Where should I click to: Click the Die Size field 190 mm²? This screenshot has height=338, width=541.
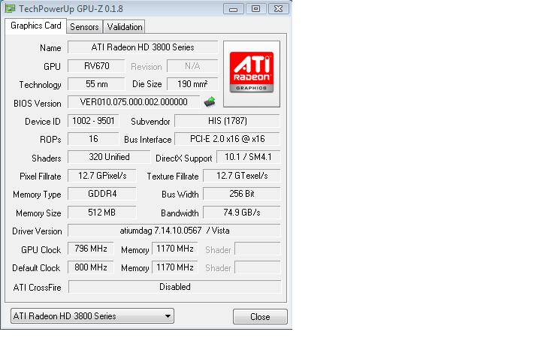[x=192, y=84]
